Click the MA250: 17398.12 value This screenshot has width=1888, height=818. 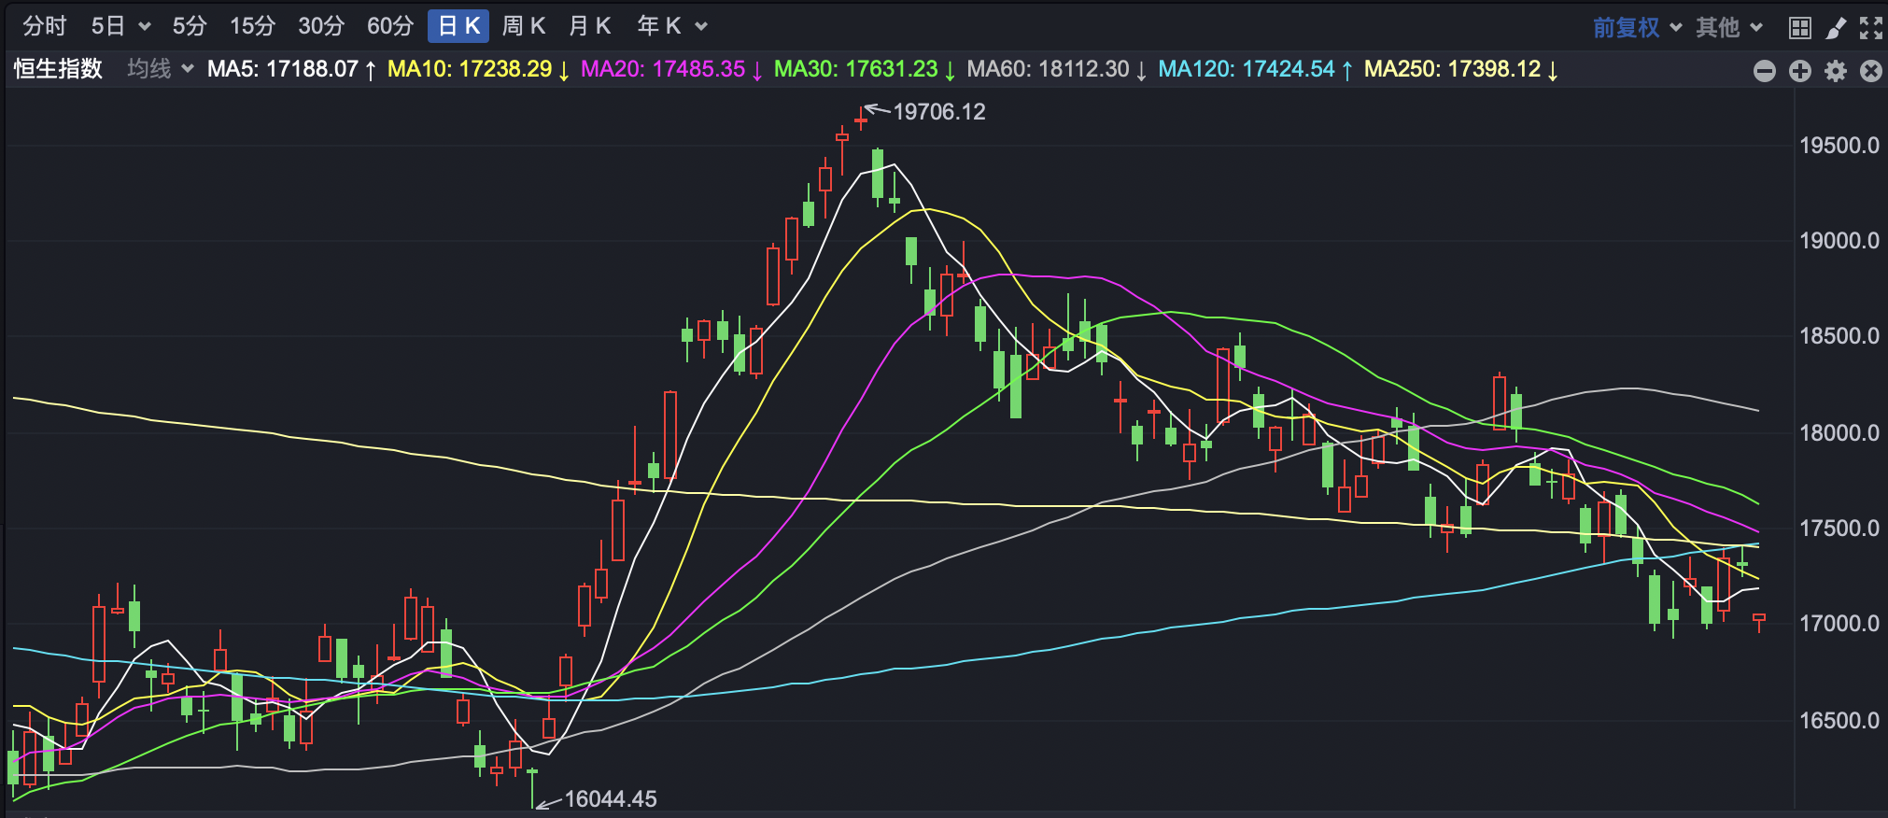(1461, 69)
